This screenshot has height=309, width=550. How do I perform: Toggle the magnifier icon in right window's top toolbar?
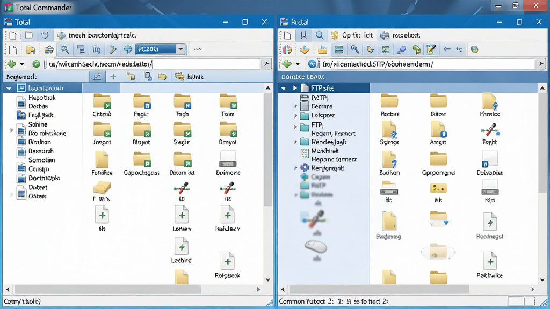tap(319, 35)
